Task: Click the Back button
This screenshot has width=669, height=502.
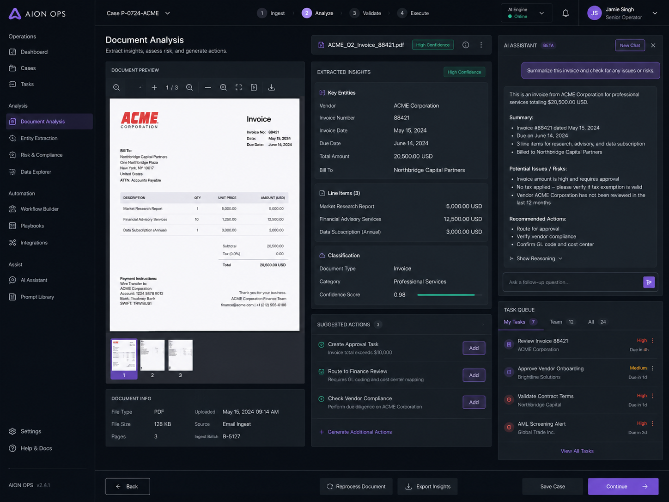Action: pyautogui.click(x=128, y=486)
